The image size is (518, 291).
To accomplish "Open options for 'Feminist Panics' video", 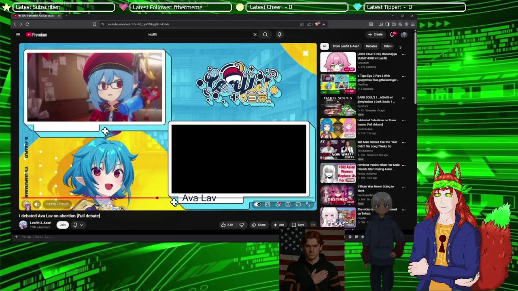I will coord(403,165).
